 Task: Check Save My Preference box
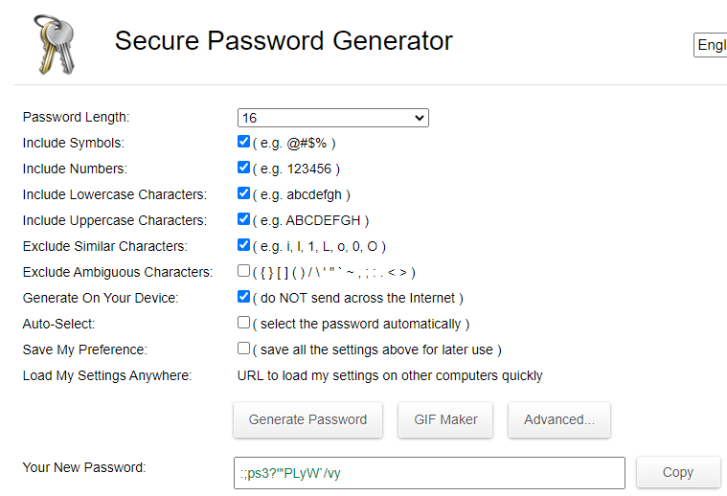(244, 349)
